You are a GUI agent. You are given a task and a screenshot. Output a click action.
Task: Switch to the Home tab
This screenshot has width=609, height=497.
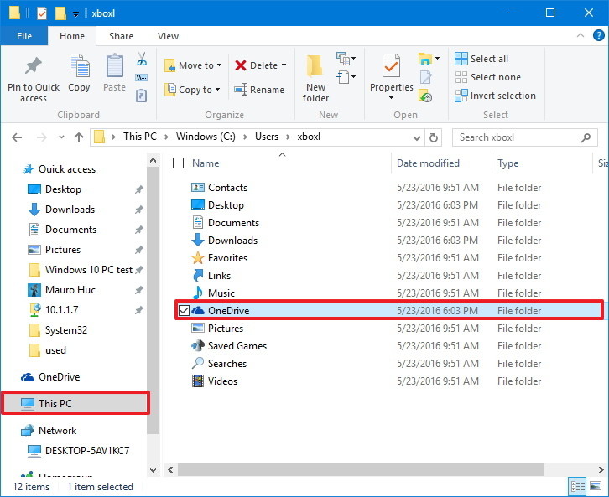pos(72,36)
